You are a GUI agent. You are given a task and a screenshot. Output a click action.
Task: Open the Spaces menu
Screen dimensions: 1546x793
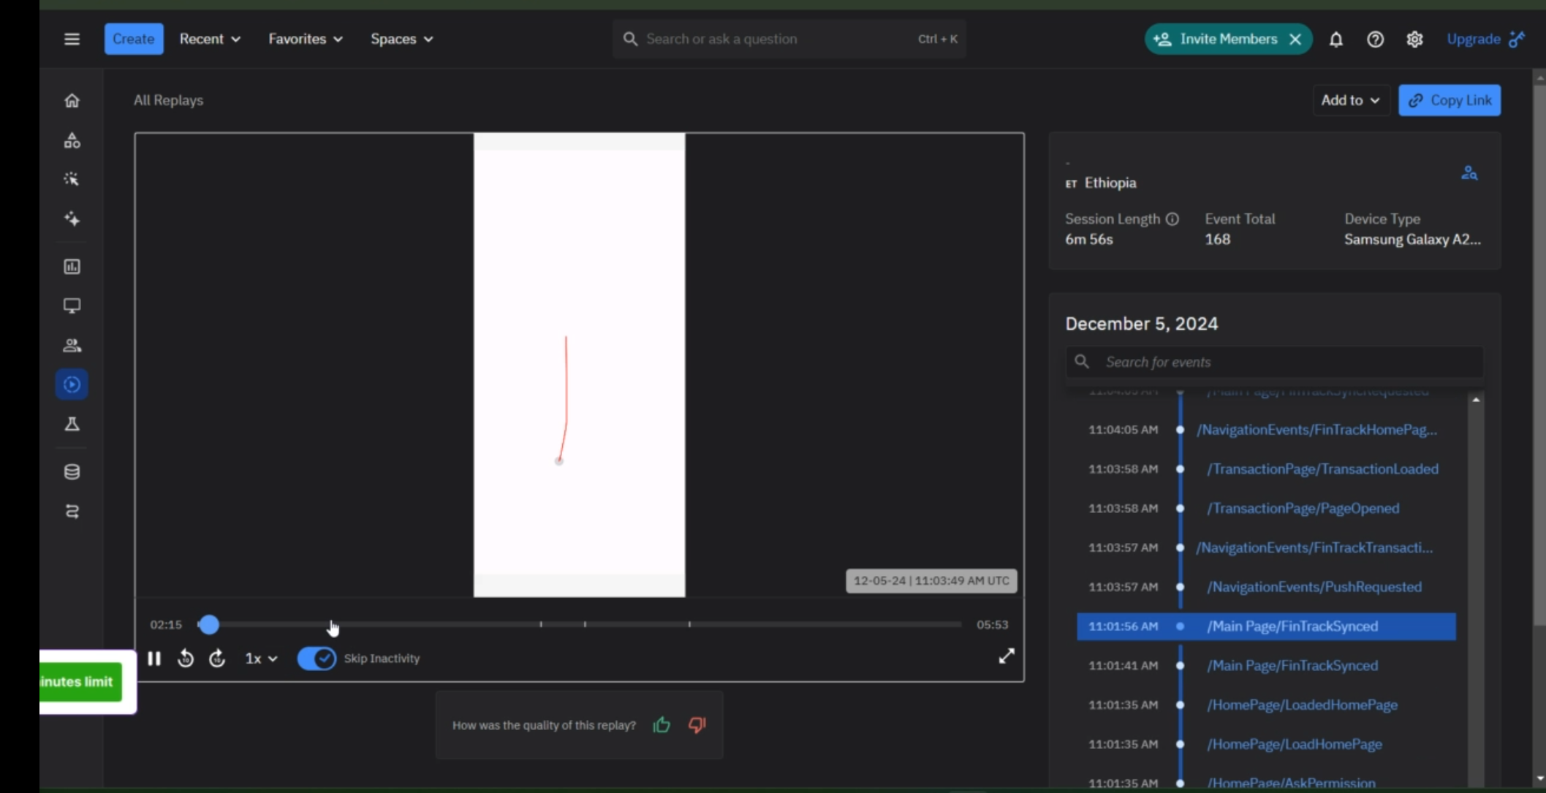coord(401,39)
